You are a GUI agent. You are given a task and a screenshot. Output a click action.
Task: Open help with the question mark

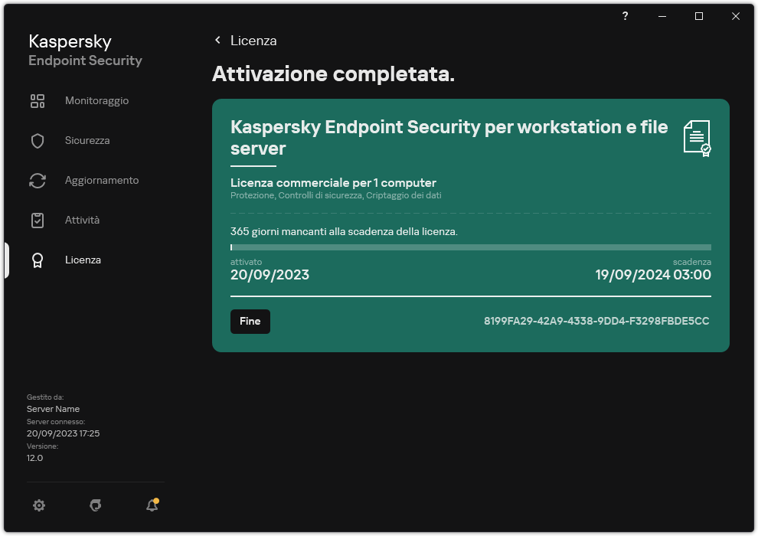(626, 16)
